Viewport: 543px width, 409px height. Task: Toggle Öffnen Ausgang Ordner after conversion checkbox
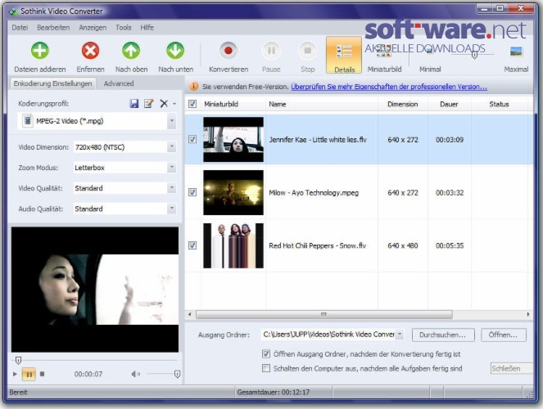pos(266,353)
